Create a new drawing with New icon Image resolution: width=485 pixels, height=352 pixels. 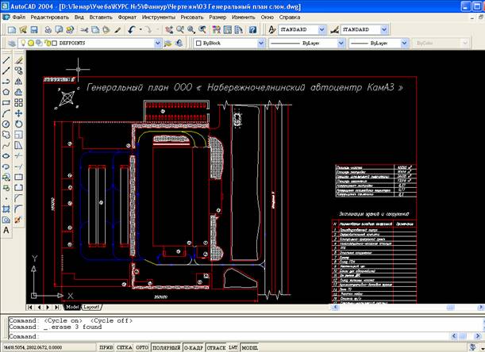(12, 29)
